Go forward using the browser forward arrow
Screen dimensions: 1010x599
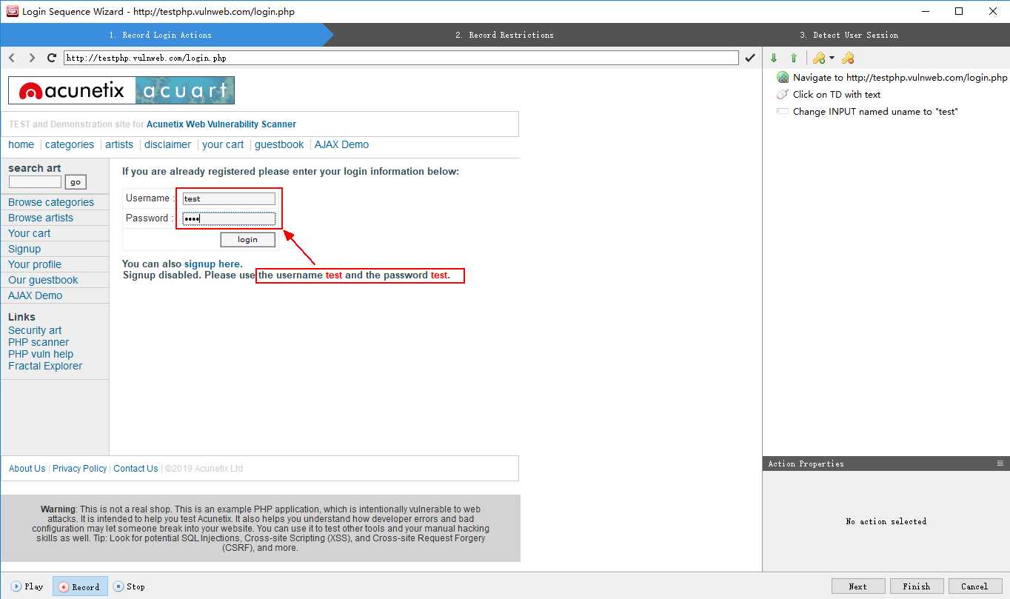pyautogui.click(x=32, y=58)
